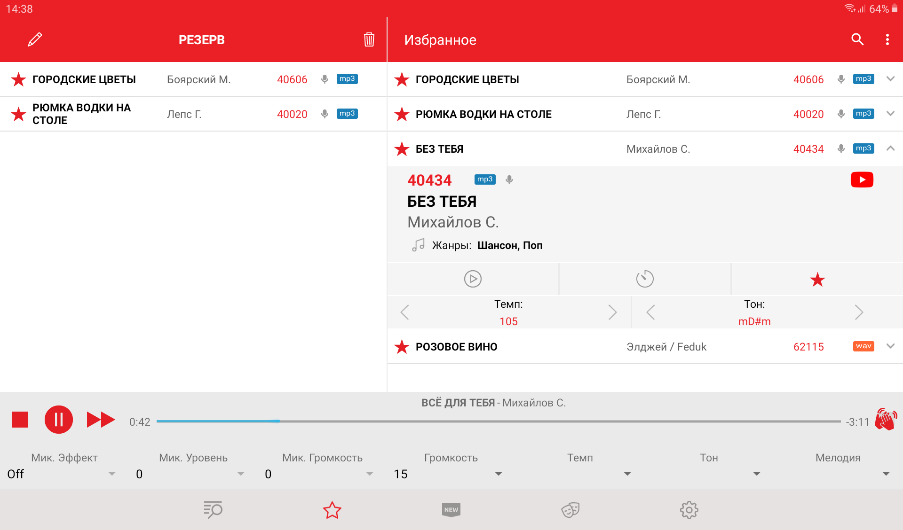Screen dimensions: 903x530
Task: Open the Мелодия dropdown
Action: [835, 474]
